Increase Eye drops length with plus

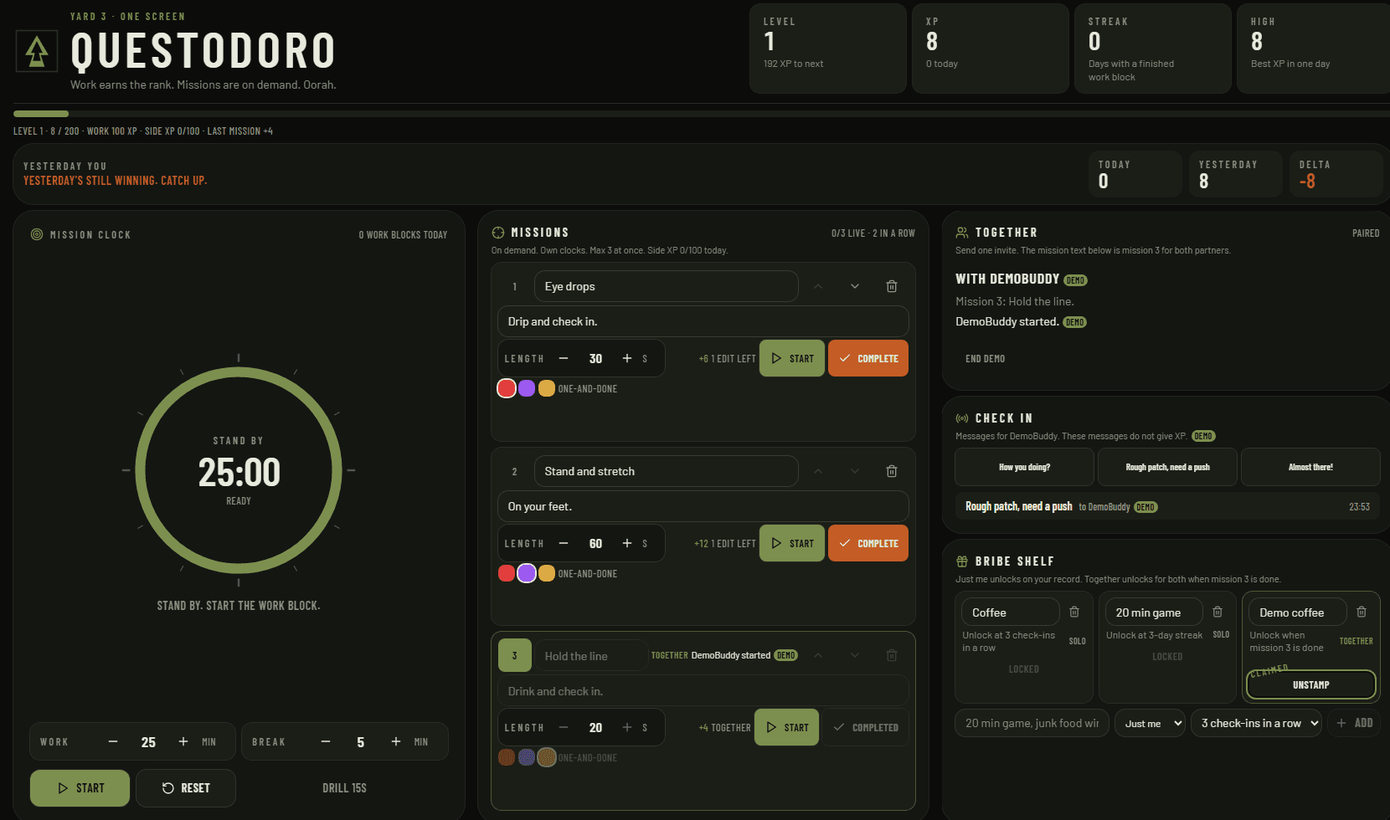[627, 358]
